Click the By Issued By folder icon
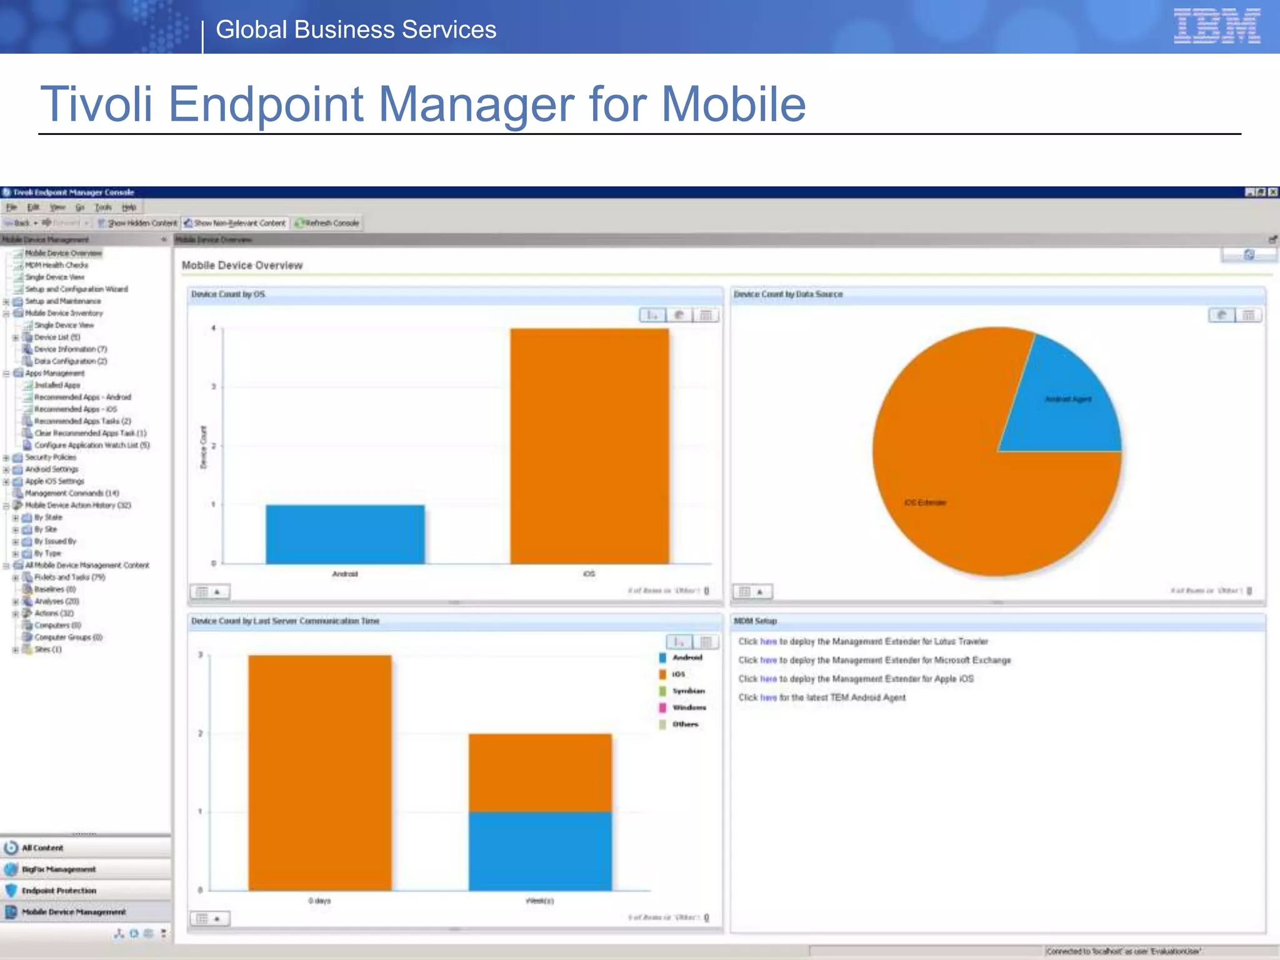Image resolution: width=1280 pixels, height=960 pixels. click(x=27, y=541)
